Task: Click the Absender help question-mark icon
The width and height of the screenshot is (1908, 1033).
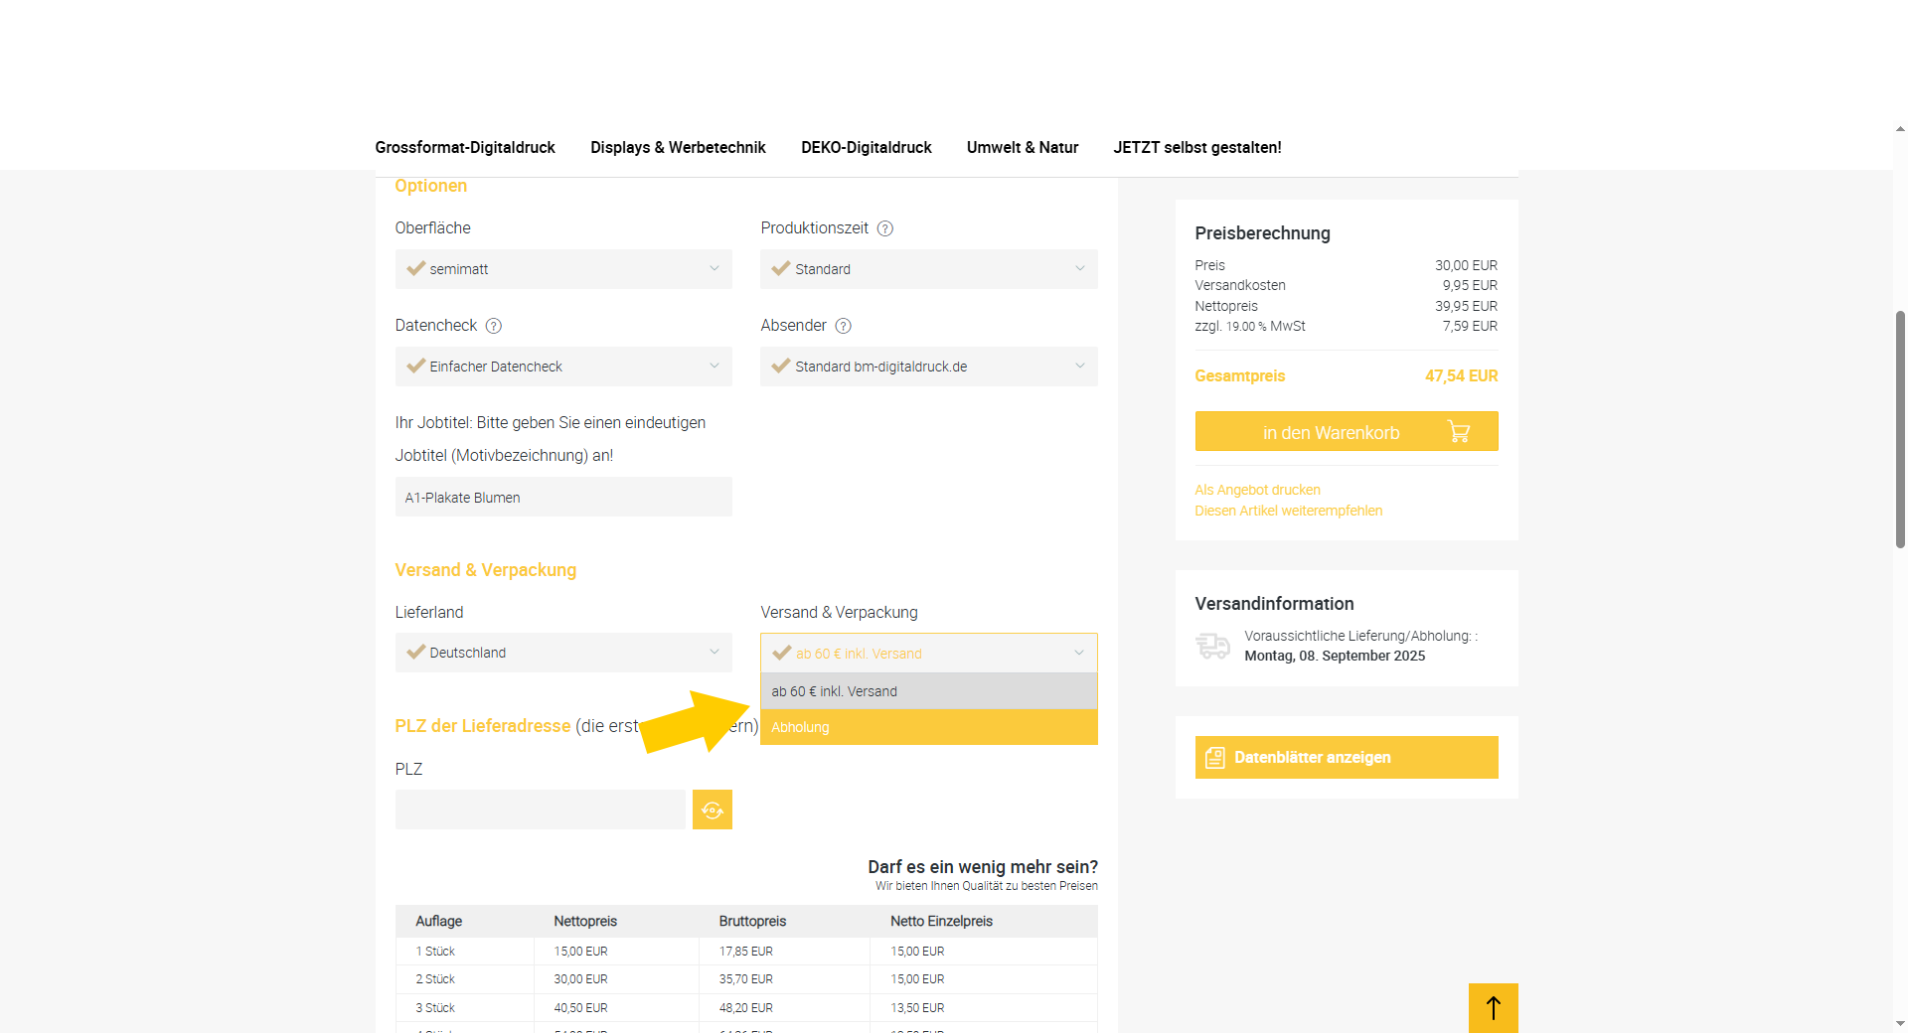Action: click(x=843, y=326)
